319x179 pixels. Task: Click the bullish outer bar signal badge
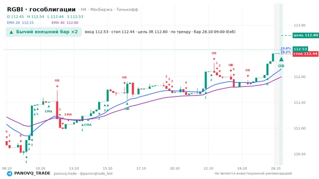coord(44,32)
